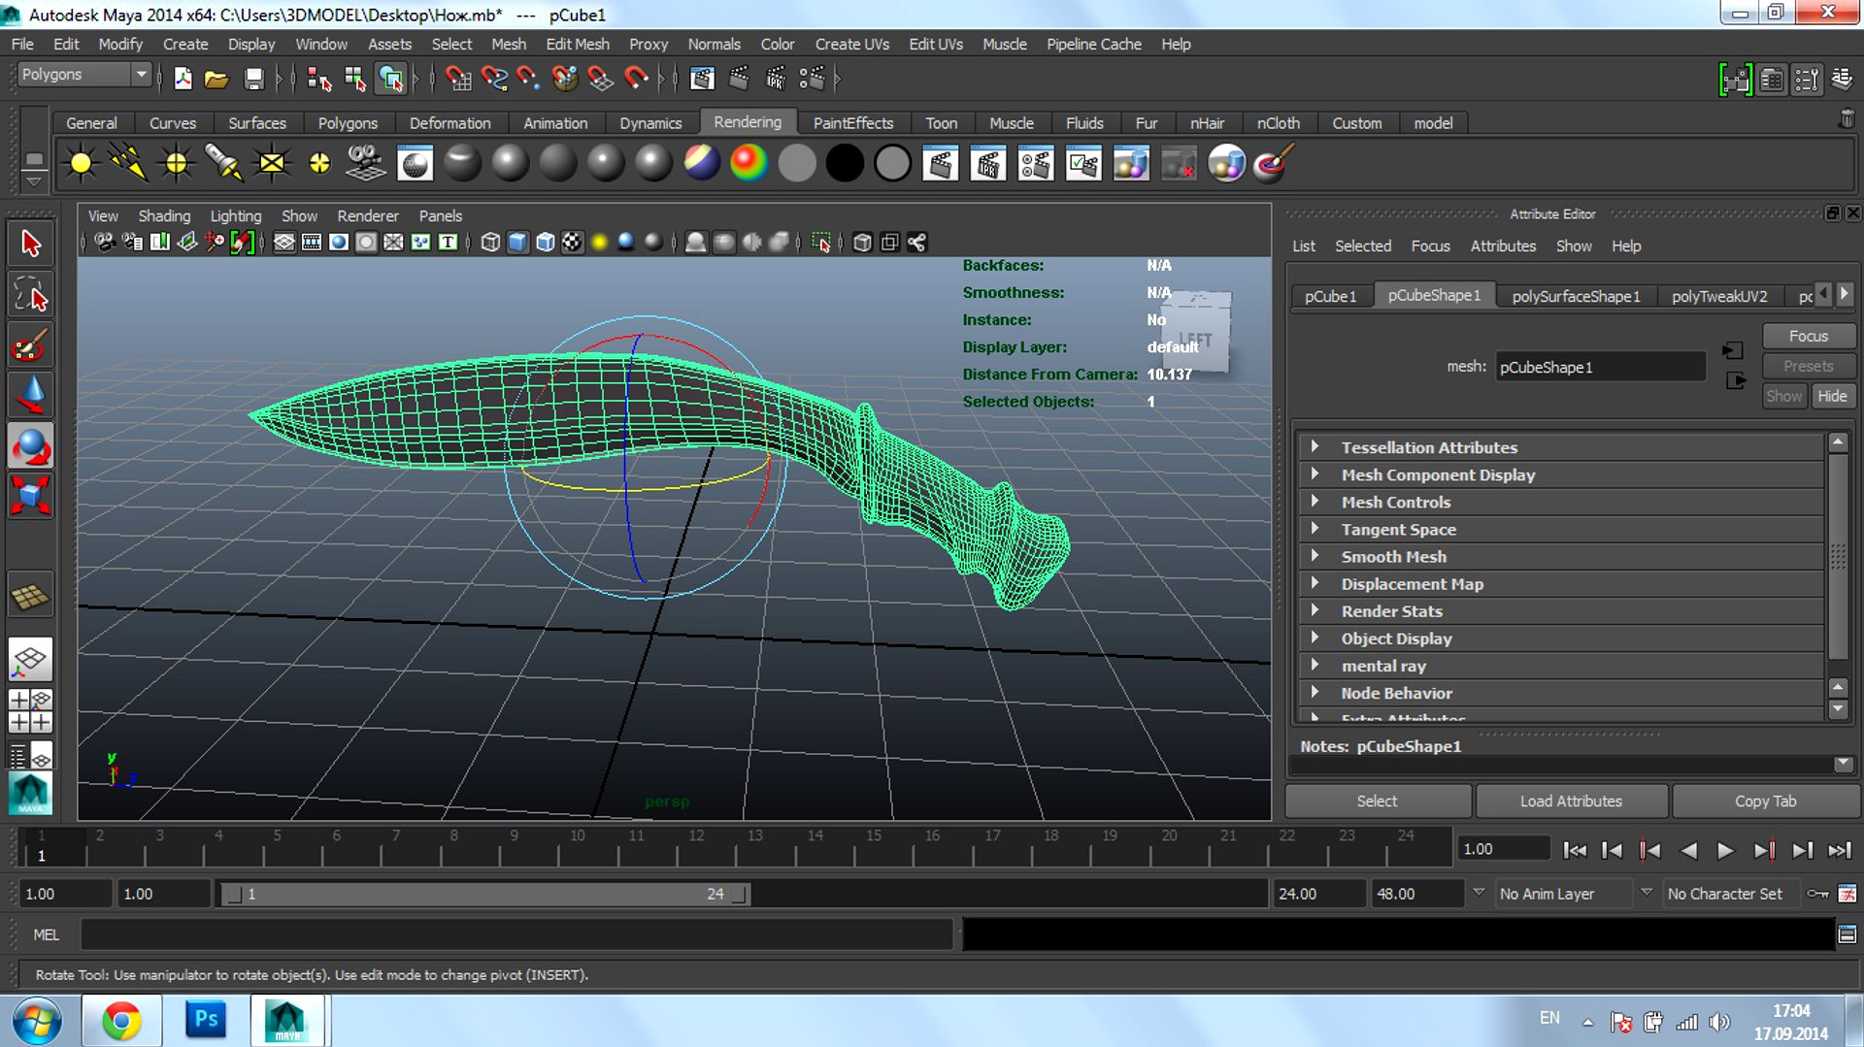This screenshot has height=1047, width=1864.
Task: Open Photoshop from the taskbar
Action: [206, 1021]
